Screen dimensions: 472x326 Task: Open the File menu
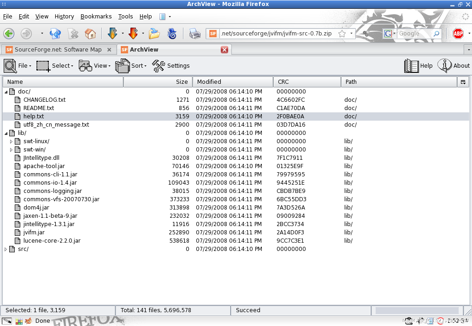click(x=7, y=17)
